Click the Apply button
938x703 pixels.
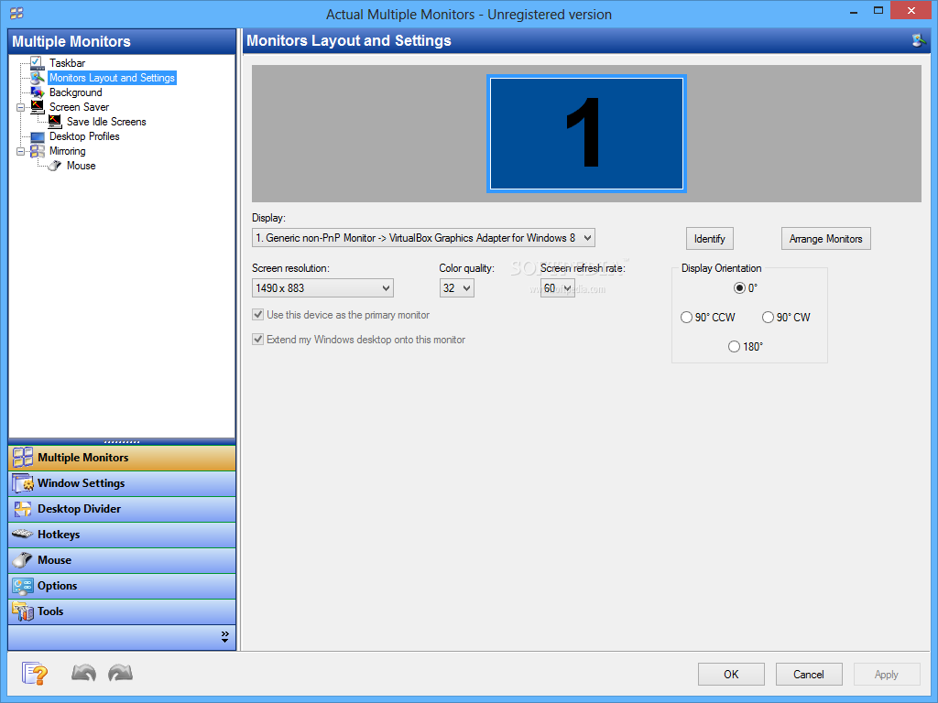(887, 675)
